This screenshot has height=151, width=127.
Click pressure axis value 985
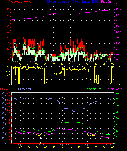click(x=118, y=49)
